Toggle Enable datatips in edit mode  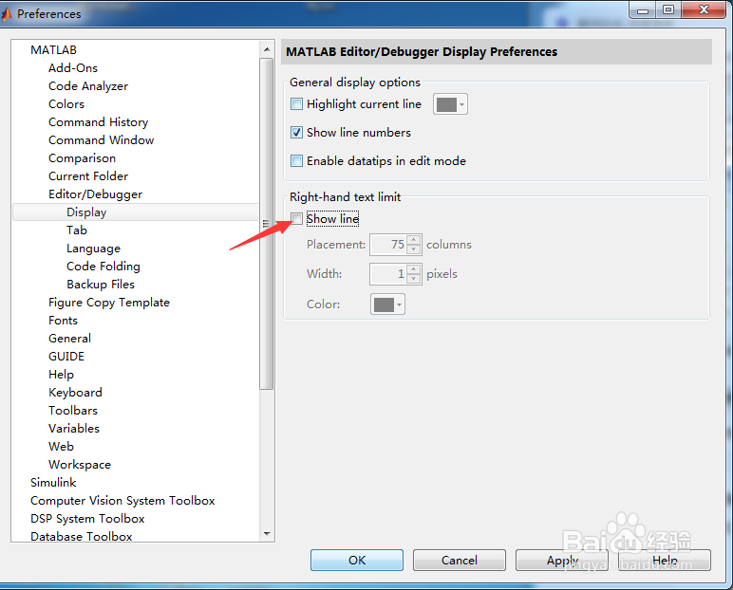tap(296, 160)
